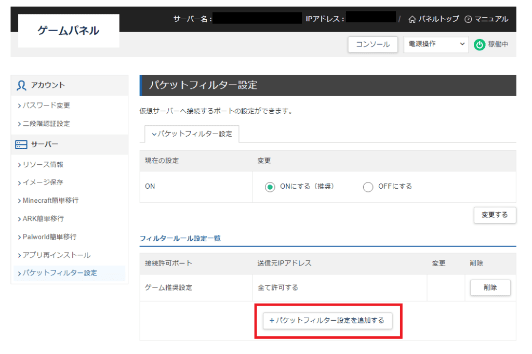This screenshot has height=354, width=532.
Task: Open the マニュアル link
Action: coord(491,19)
